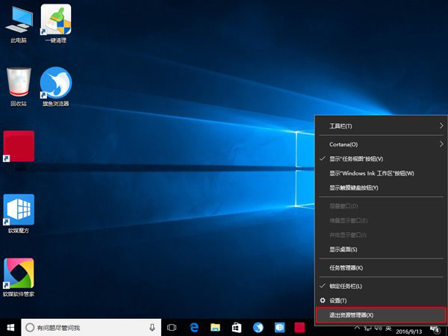Open 设置(T) from the context menu
The height and width of the screenshot is (336, 448).
pos(381,301)
